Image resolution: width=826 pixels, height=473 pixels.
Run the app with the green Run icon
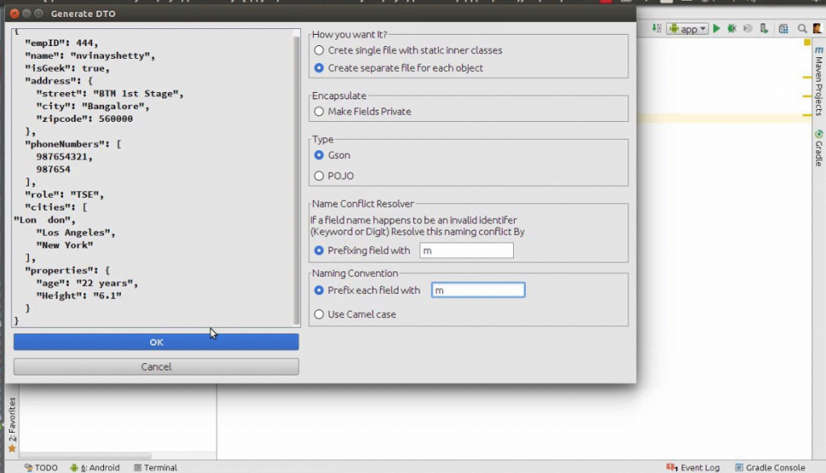(x=717, y=28)
